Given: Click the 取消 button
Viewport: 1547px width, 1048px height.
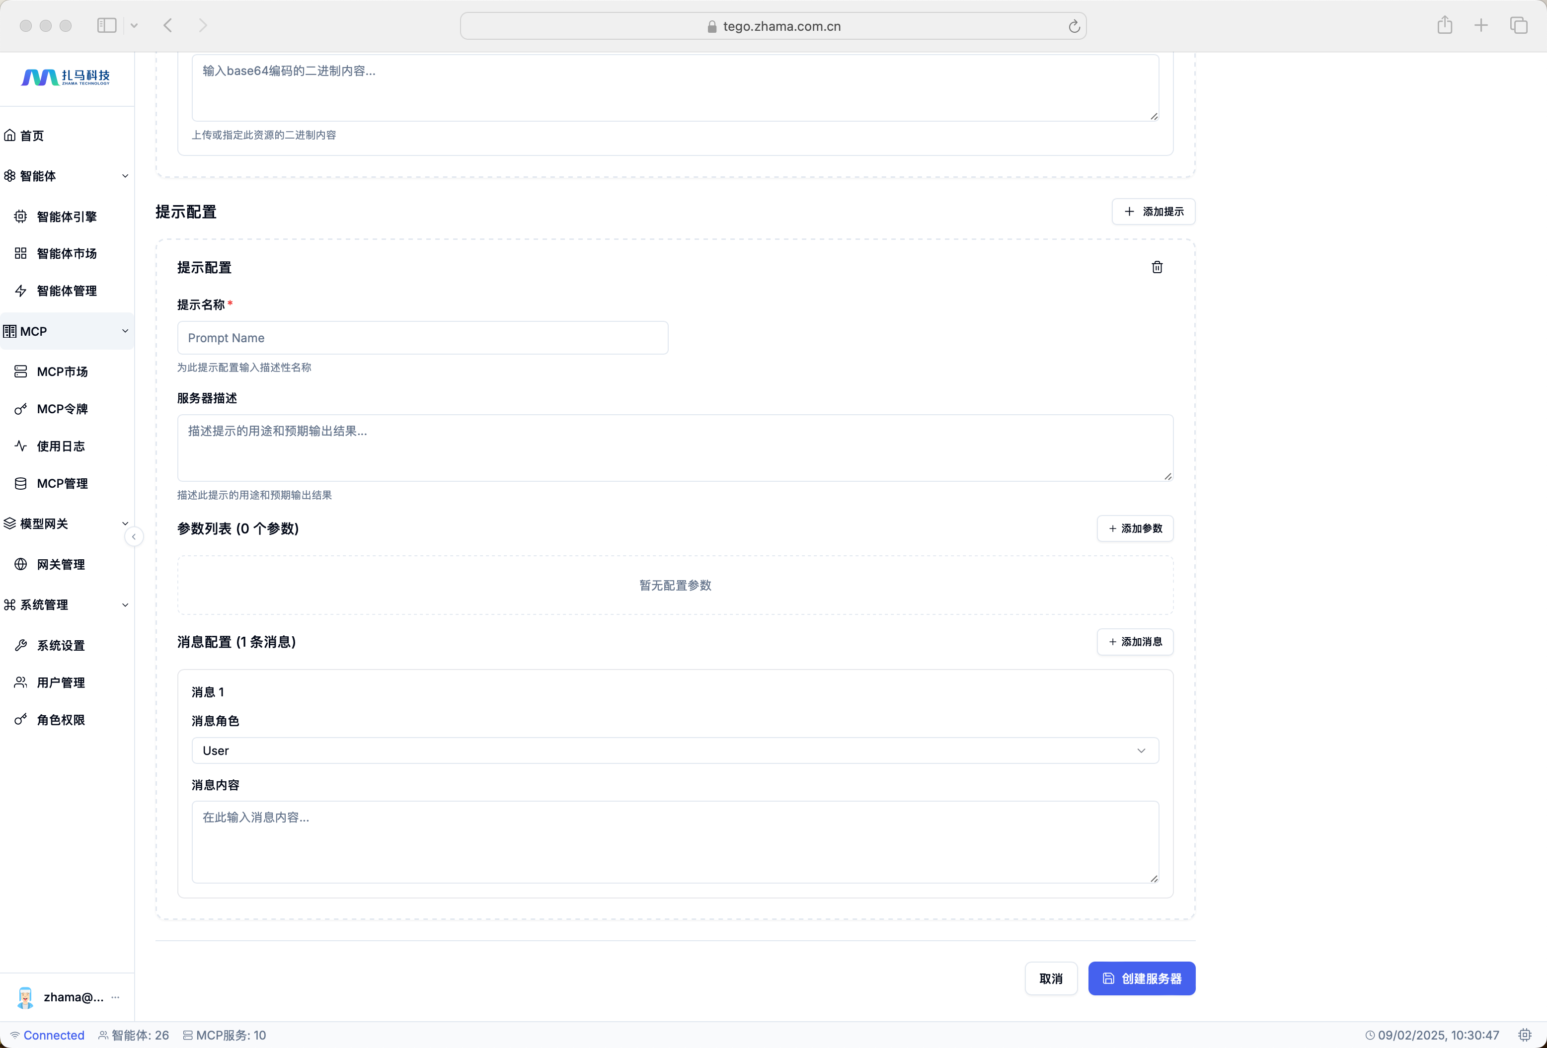Looking at the screenshot, I should tap(1050, 977).
